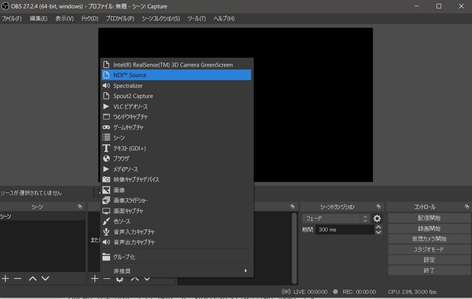The image size is (472, 299).
Task: Open the 表示(V) menu
Action: point(65,18)
